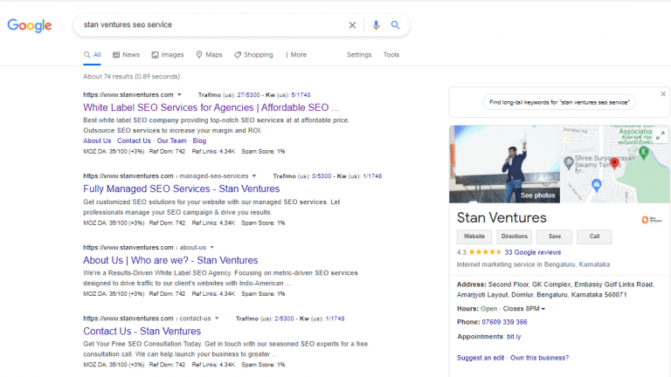Click traffic value 27/5300 in first result
This screenshot has width=671, height=377.
(249, 95)
